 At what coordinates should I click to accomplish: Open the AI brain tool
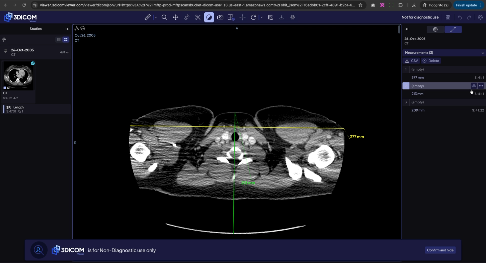pyautogui.click(x=293, y=17)
